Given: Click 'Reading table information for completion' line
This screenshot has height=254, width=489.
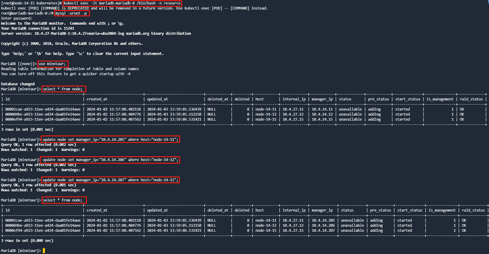Looking at the screenshot, I should point(70,69).
